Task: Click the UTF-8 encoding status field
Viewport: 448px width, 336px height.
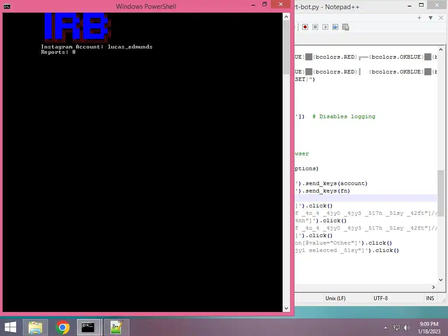Action: 381,298
